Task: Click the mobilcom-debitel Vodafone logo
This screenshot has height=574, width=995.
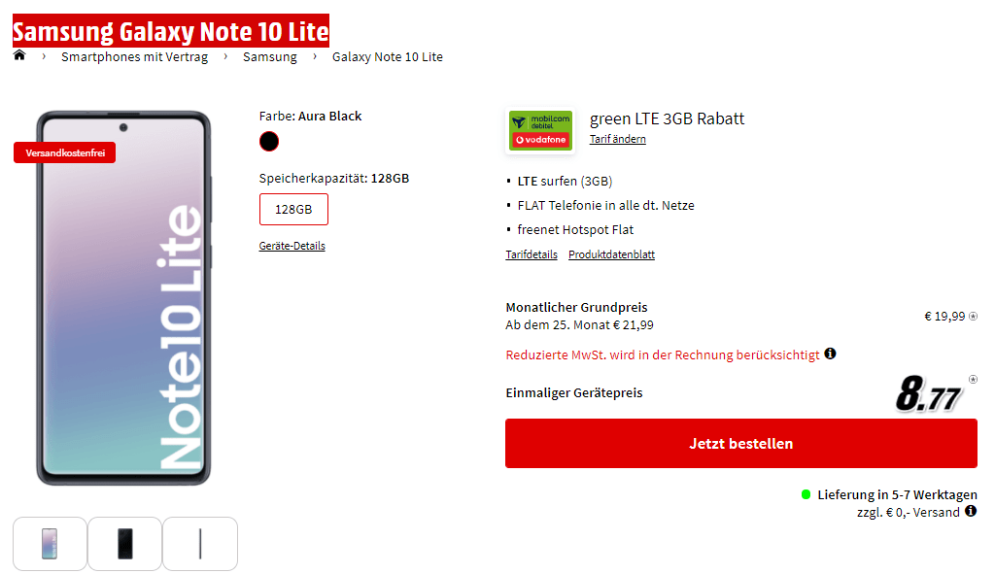Action: click(x=540, y=131)
